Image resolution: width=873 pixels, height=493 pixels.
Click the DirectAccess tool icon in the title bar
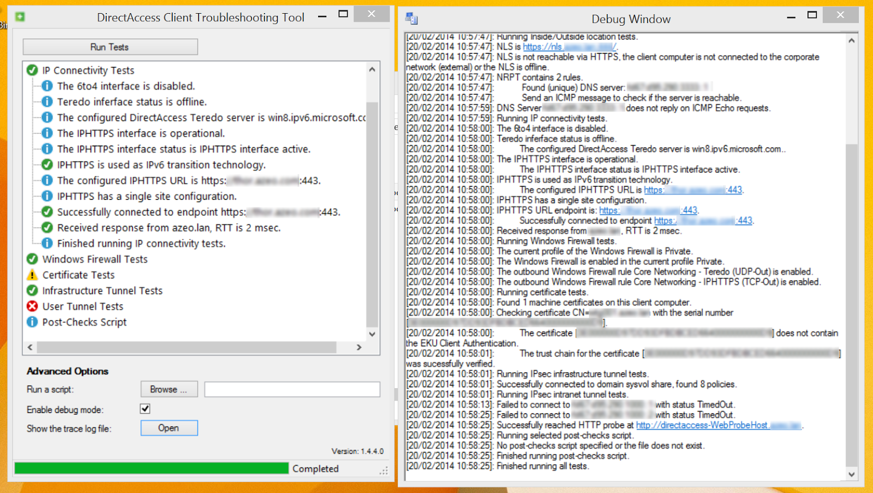20,17
